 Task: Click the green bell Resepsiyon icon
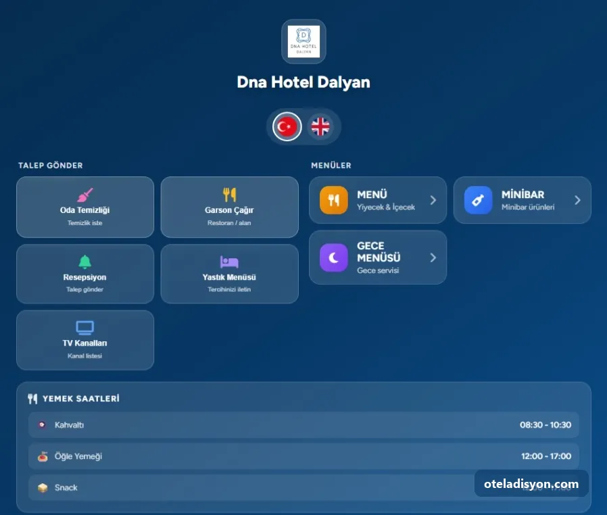[x=84, y=262]
